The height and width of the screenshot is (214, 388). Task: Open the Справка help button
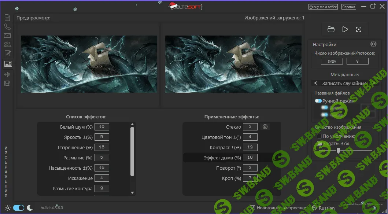pos(349,7)
